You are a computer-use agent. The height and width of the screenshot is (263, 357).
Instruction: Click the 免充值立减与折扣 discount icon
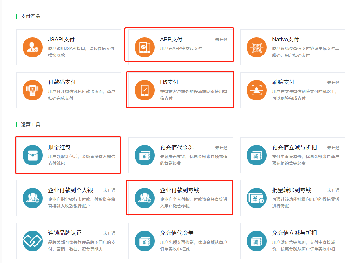click(256, 241)
